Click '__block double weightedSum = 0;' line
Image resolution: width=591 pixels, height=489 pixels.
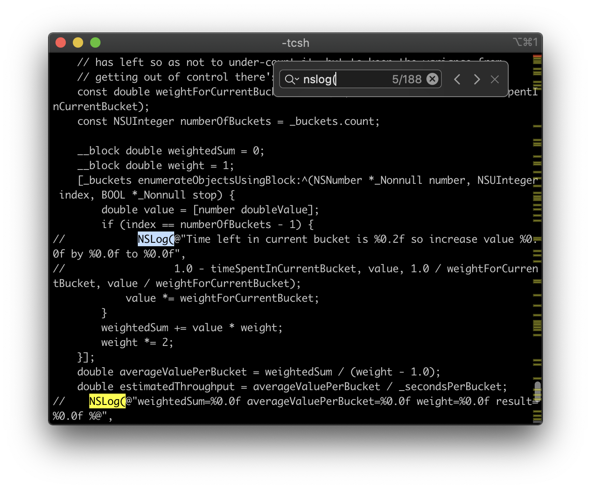171,151
